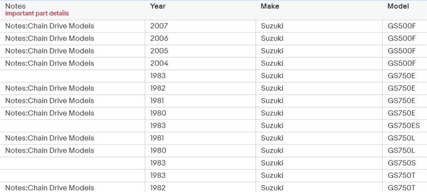Select Chain Drive note in the 2004 row
Screen dimensions: 427x192
(50, 64)
